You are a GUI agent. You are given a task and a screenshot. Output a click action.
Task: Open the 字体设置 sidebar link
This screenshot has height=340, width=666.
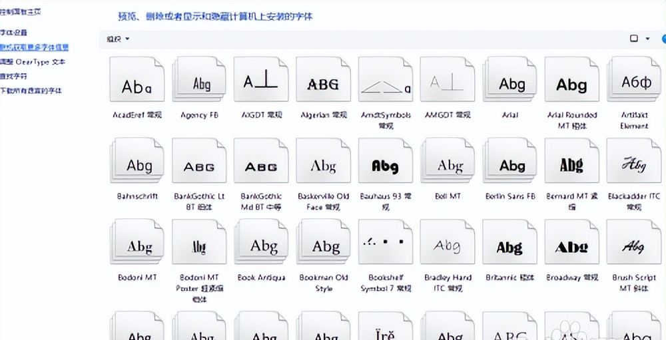click(13, 32)
